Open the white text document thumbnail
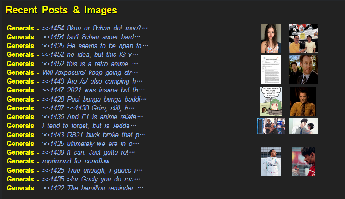Image resolution: width=345 pixels, height=199 pixels. 271,70
